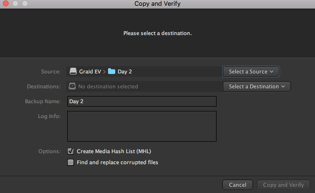Open the Select a Source dropdown
Image resolution: width=315 pixels, height=193 pixels.
tap(251, 72)
